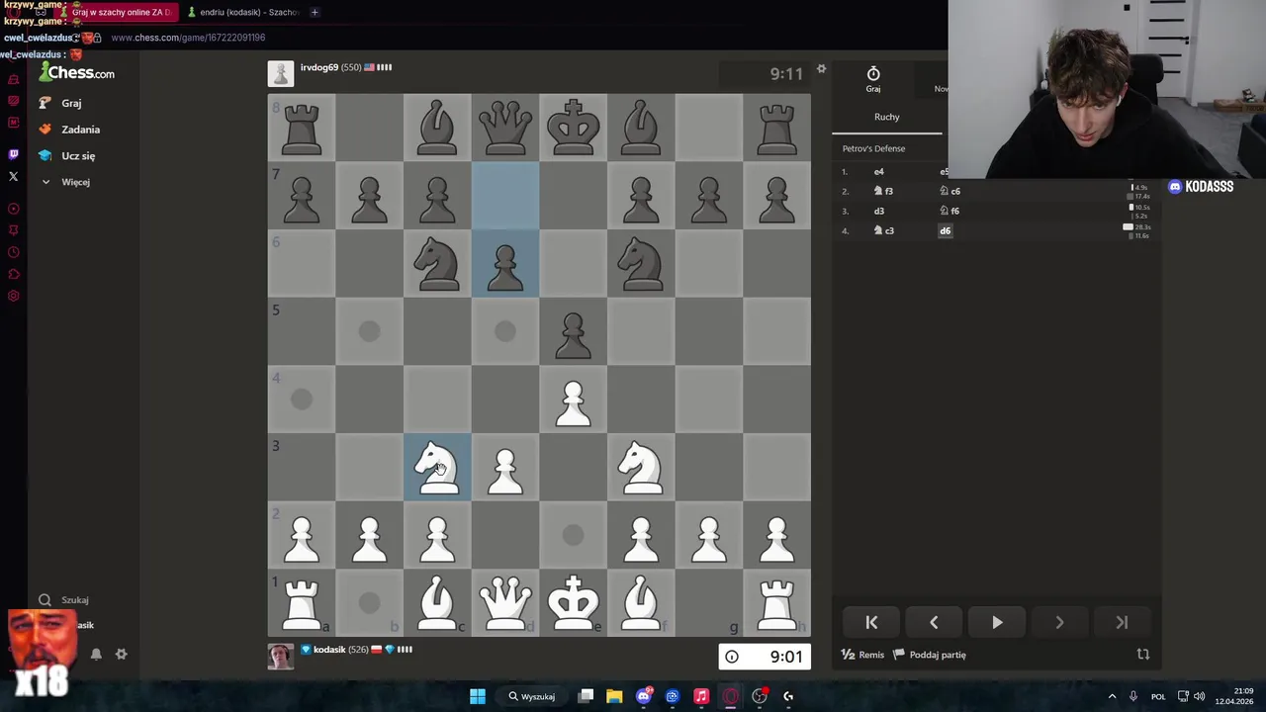The image size is (1266, 712).
Task: Click the b1 move hint dot
Action: tap(369, 603)
